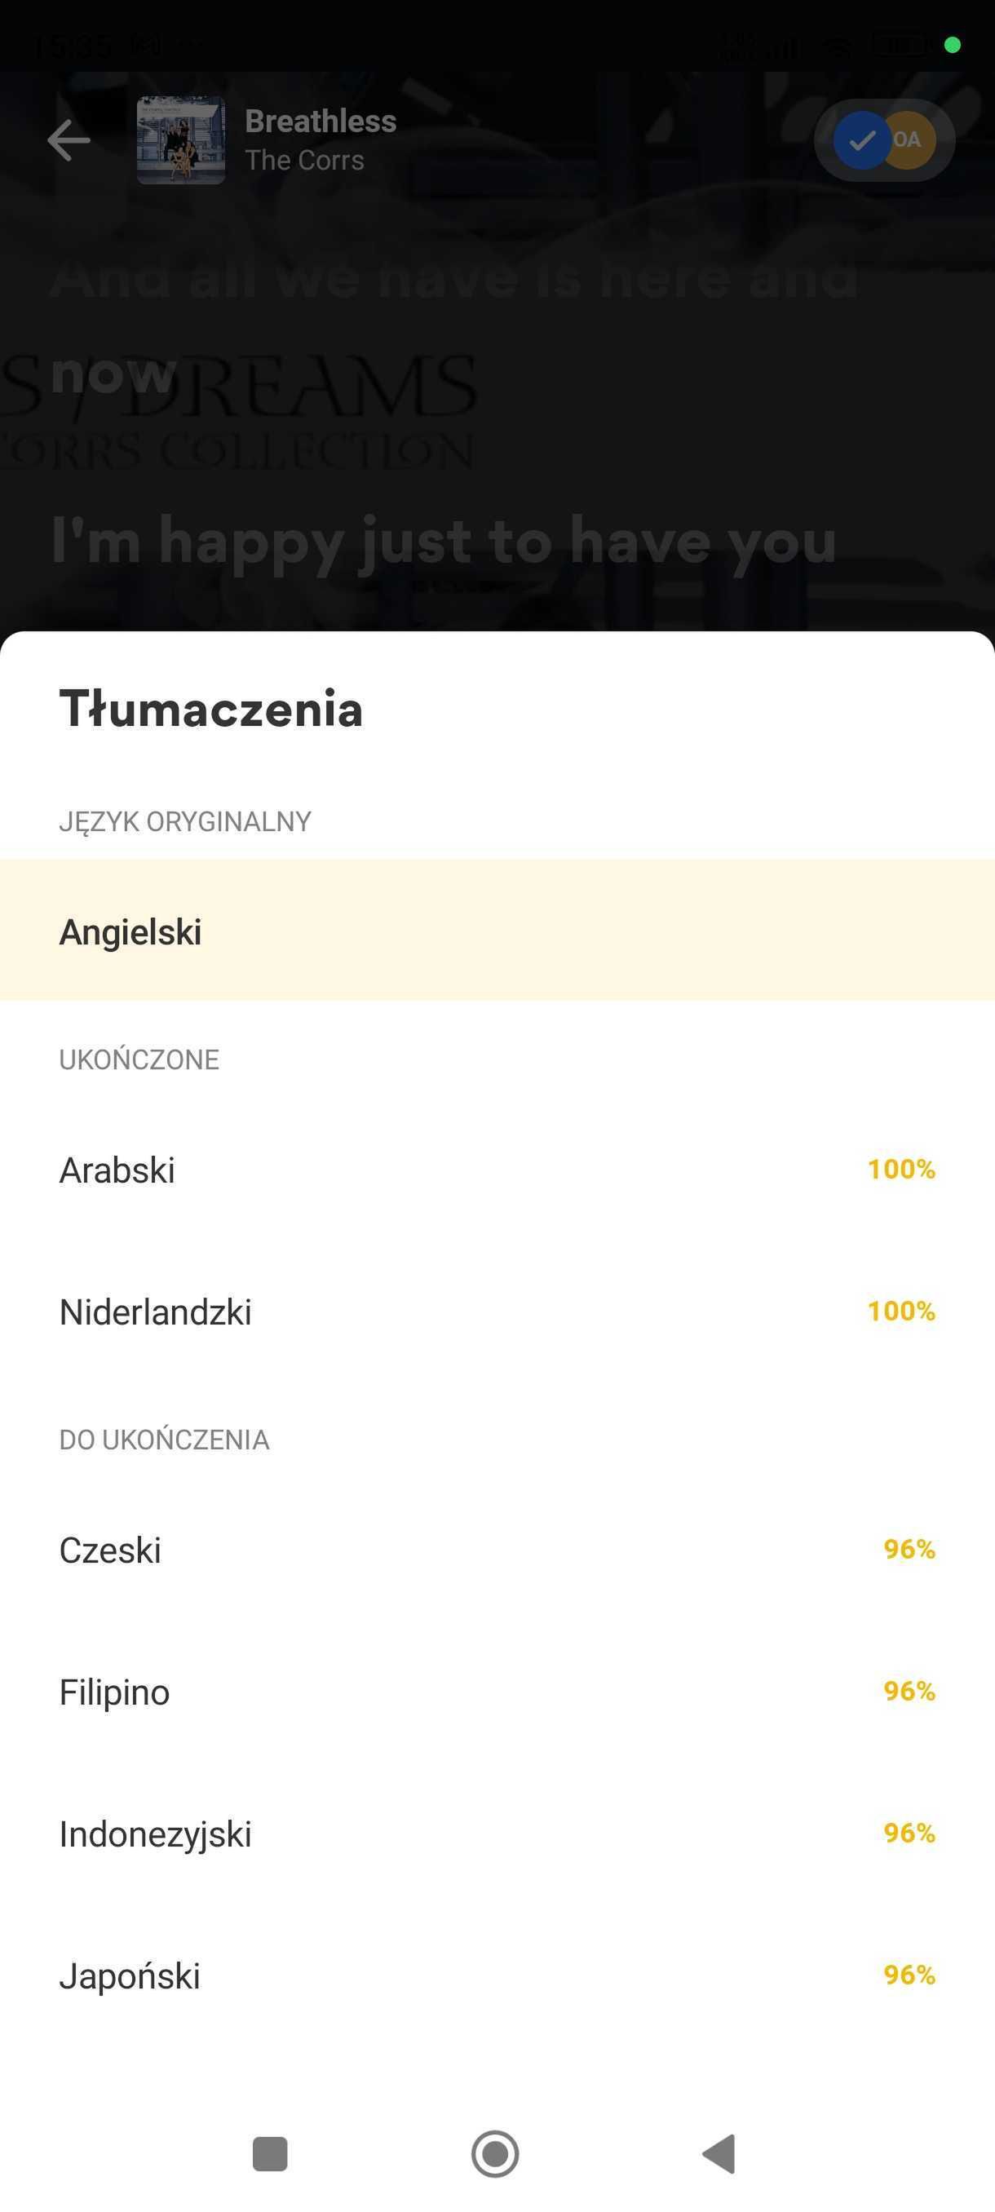Tap the 100% badge next to Arabski

tap(900, 1169)
